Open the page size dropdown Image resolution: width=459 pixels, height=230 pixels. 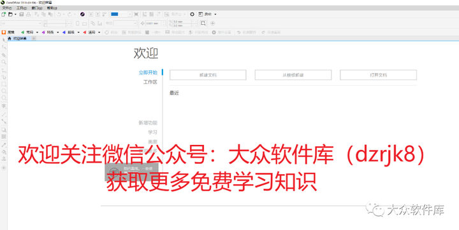(x=22, y=24)
